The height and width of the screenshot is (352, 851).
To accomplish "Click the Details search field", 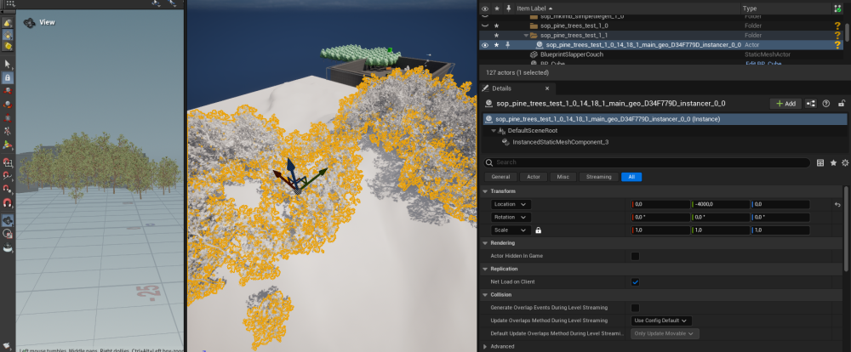I will pos(647,162).
